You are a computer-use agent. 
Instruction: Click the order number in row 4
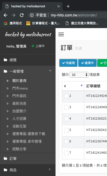[x=97, y=119]
